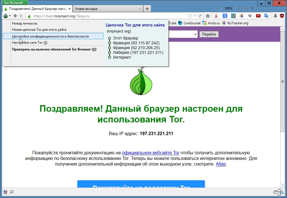Open the YouTube shortcut icon
Screen dimensions: 287x198
(258, 16)
